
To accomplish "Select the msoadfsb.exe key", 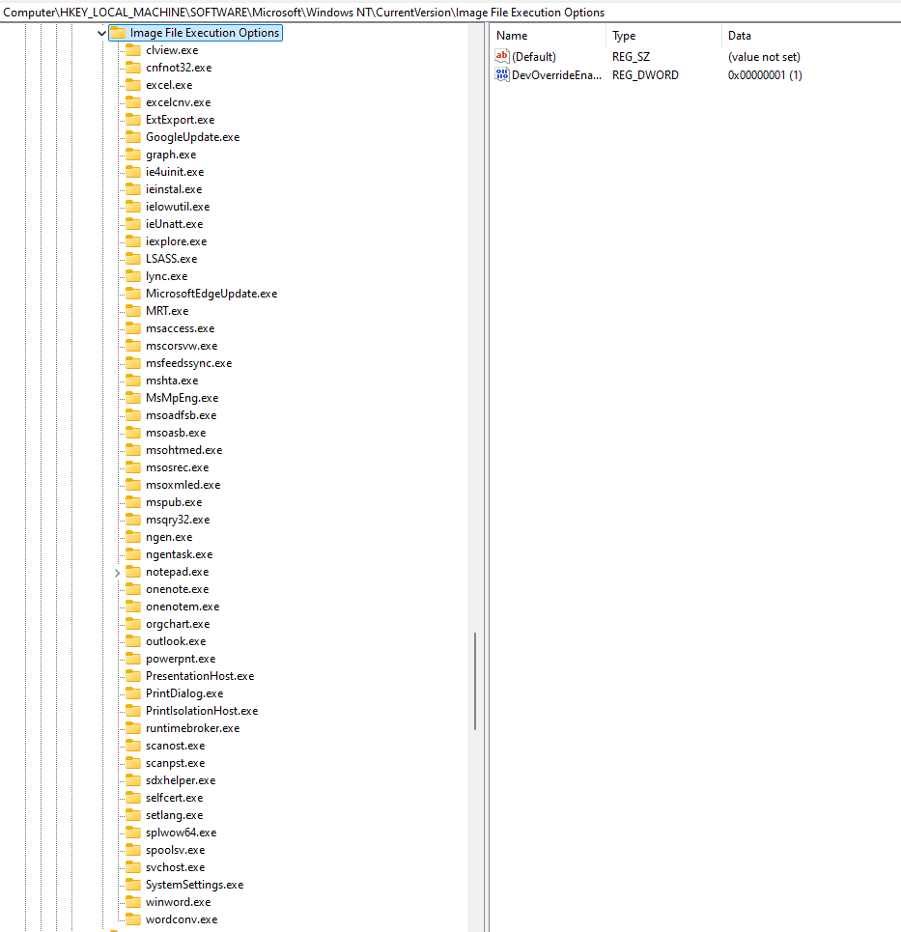I will (181, 415).
